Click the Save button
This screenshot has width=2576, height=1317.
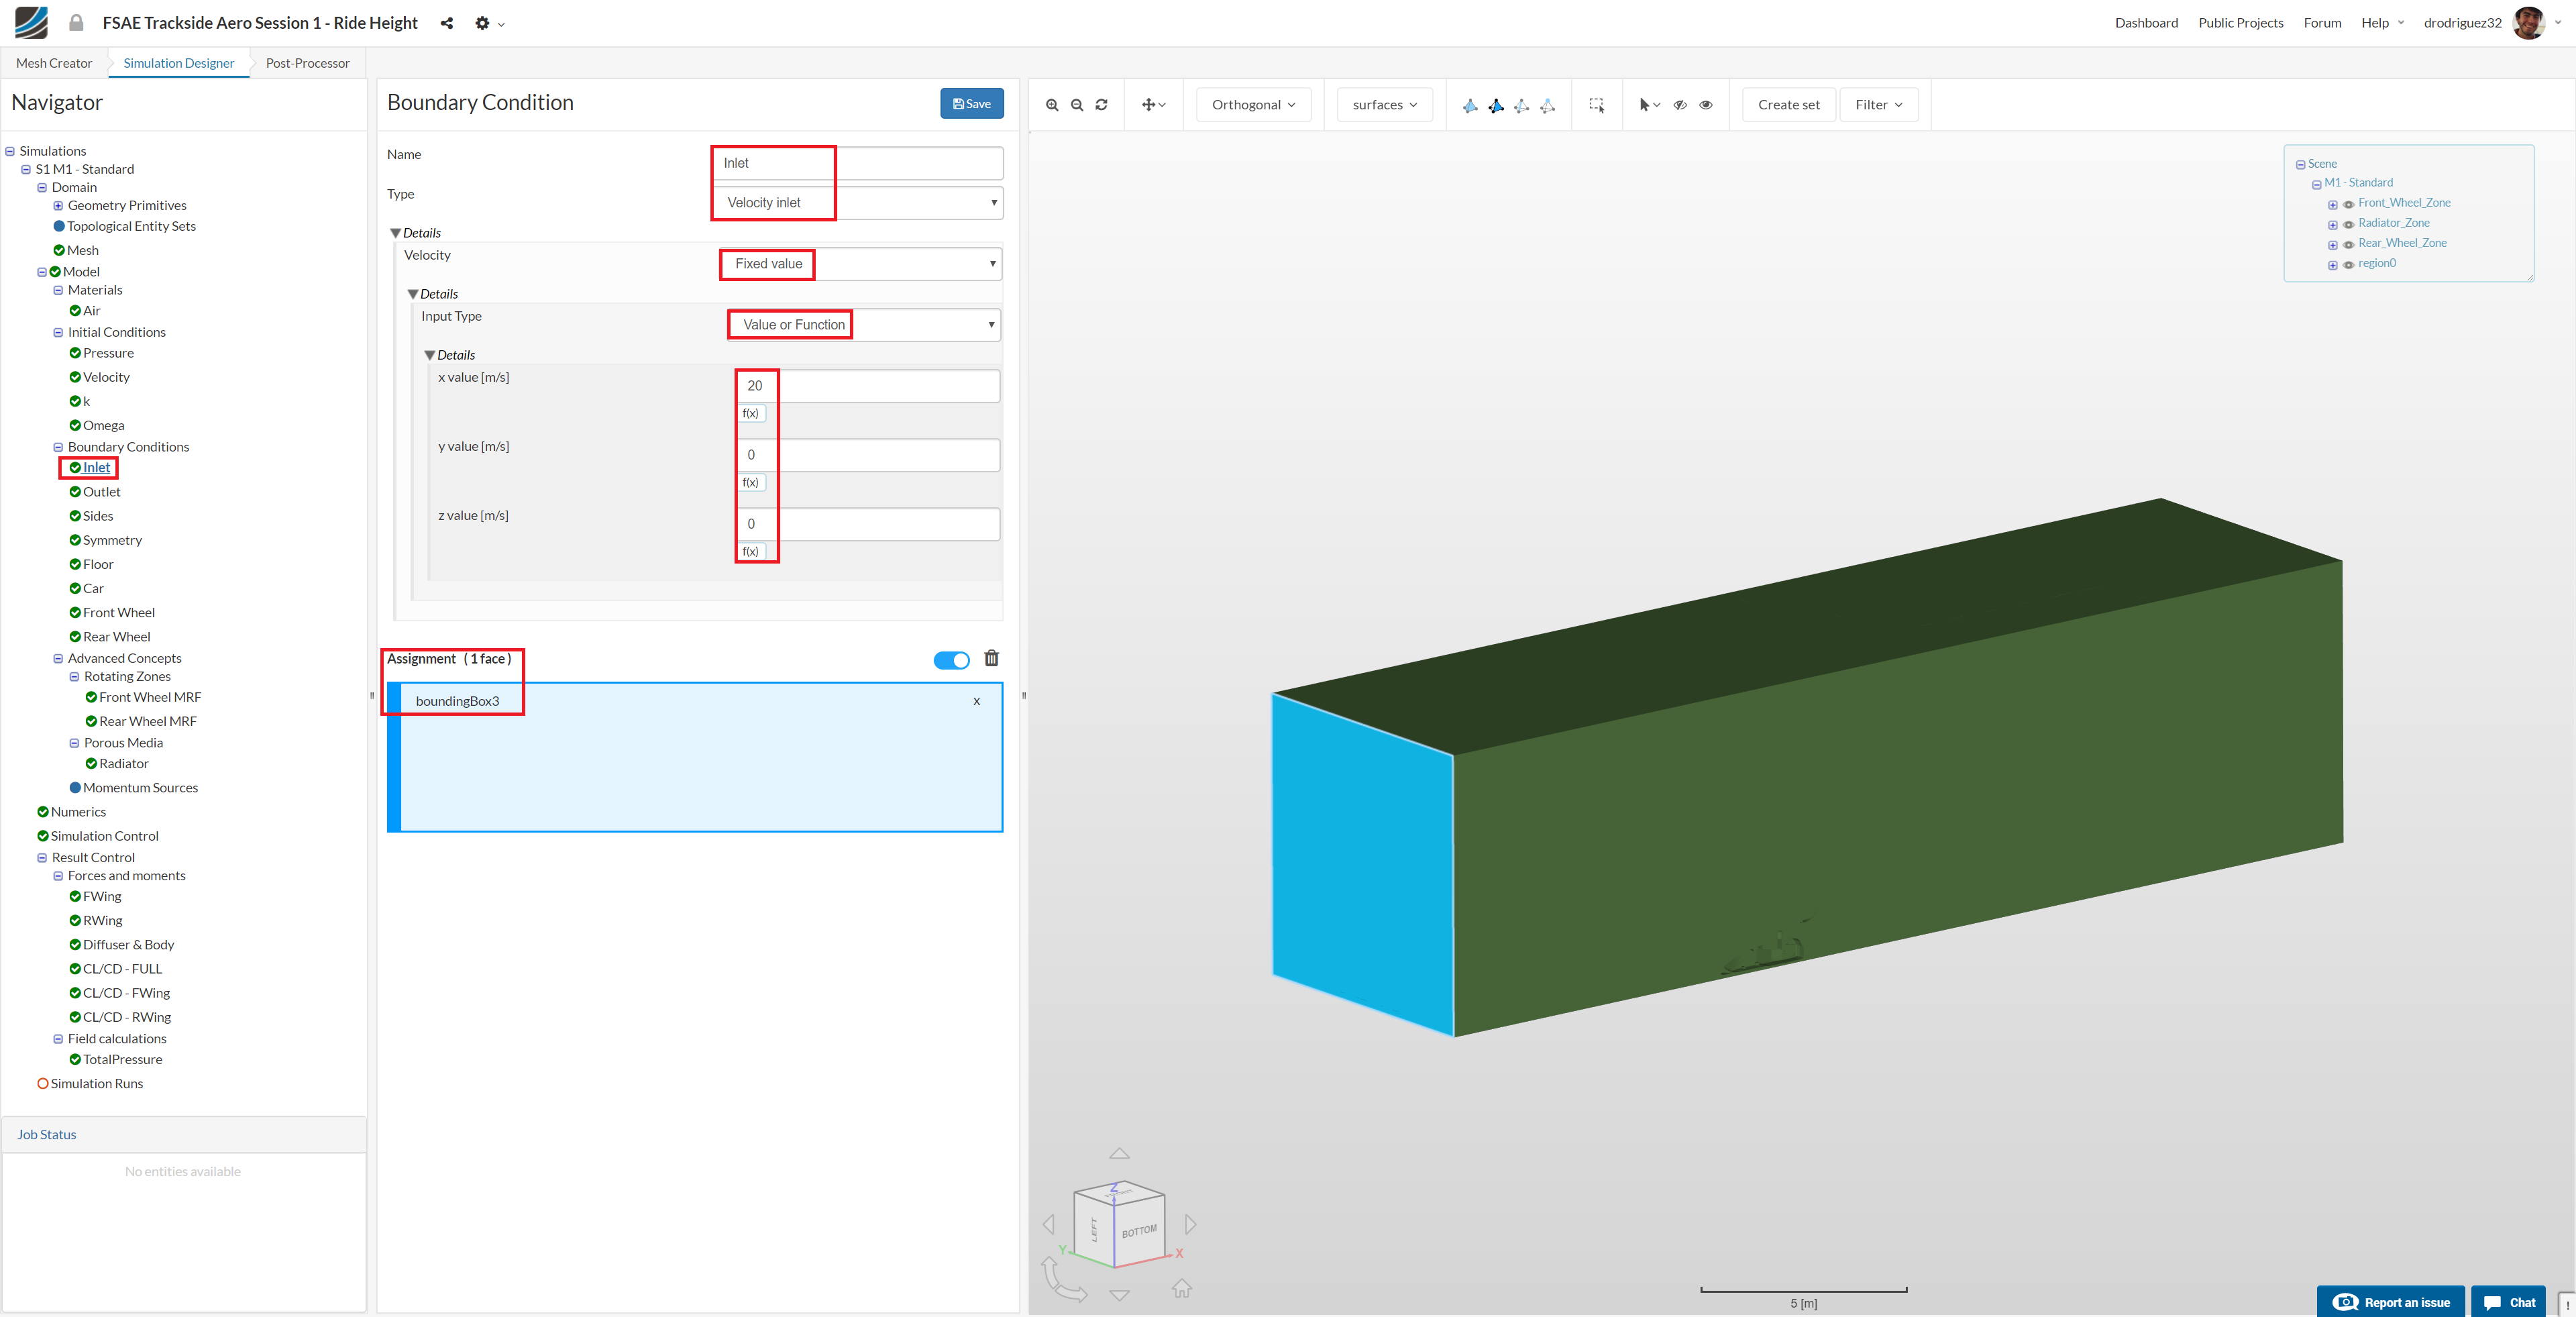click(971, 104)
